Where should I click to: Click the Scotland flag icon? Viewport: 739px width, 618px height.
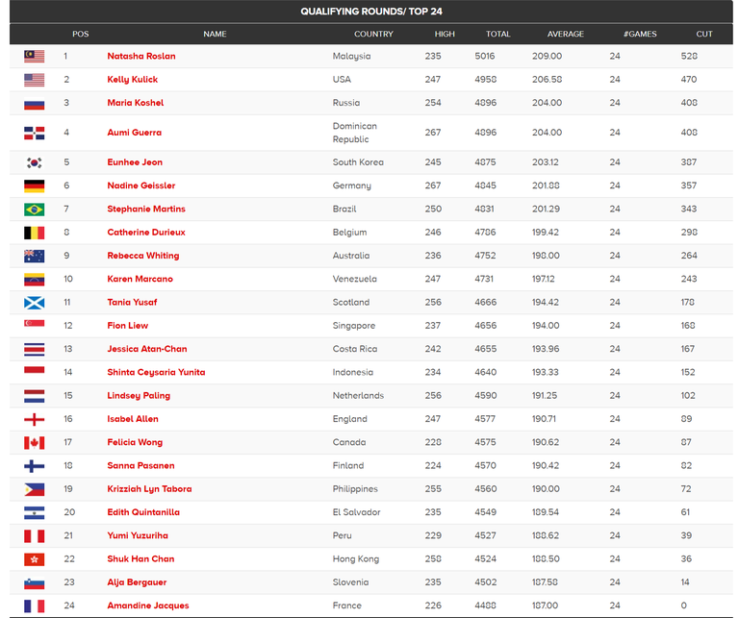tap(34, 303)
